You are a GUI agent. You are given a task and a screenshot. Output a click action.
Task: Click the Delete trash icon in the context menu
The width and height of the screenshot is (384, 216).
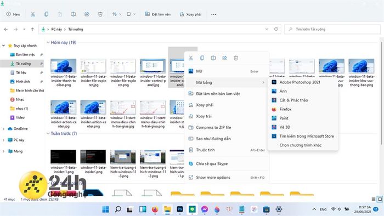pyautogui.click(x=235, y=58)
